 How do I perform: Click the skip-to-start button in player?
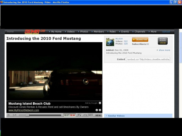click(15, 115)
